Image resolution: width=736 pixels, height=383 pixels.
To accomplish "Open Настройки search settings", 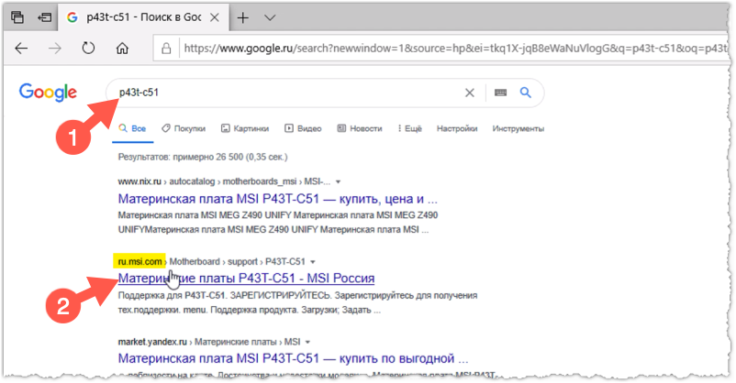I will pyautogui.click(x=457, y=128).
